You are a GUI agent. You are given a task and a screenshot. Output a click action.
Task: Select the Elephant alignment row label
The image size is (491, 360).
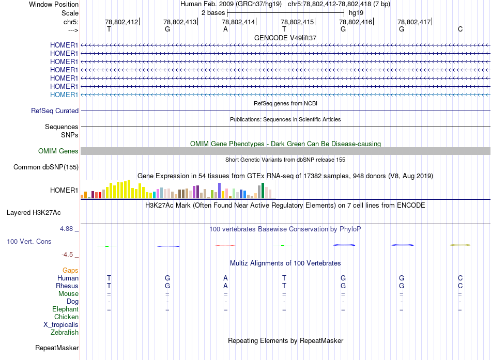(65, 309)
